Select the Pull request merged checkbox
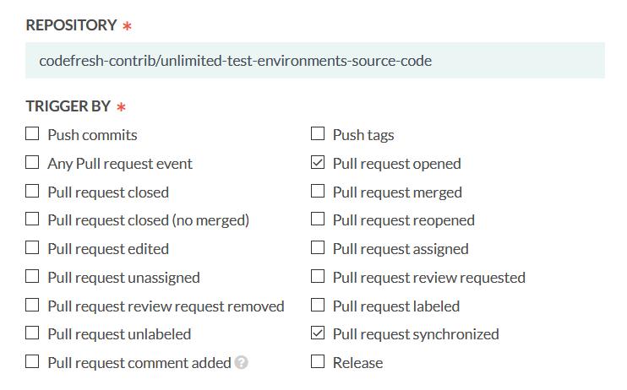The width and height of the screenshot is (627, 390). point(318,192)
